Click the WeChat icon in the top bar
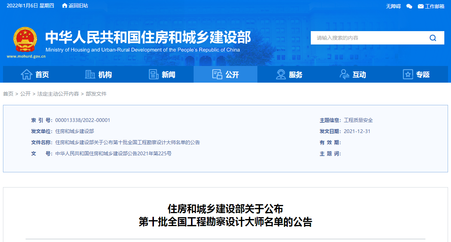 [409, 6]
